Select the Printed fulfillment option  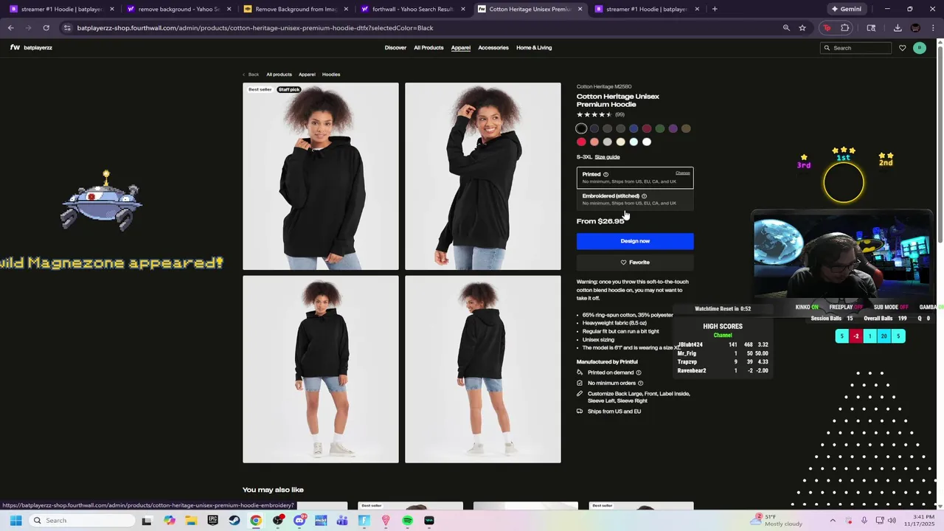tap(635, 178)
